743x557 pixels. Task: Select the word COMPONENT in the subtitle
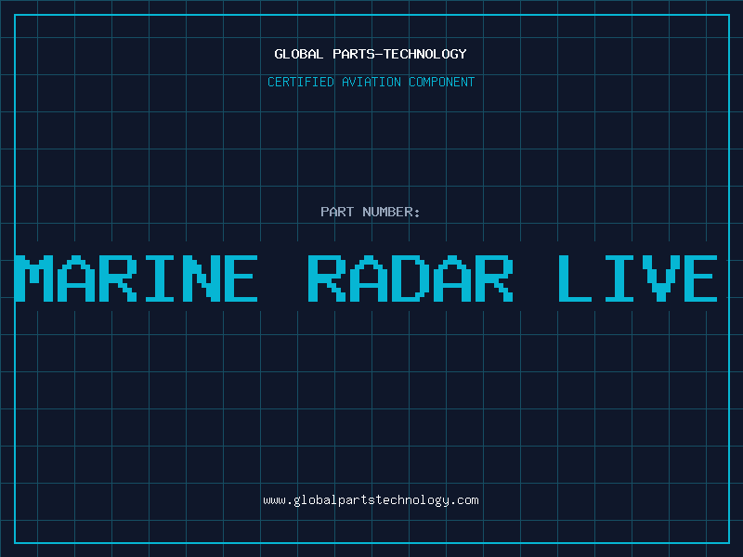click(440, 82)
